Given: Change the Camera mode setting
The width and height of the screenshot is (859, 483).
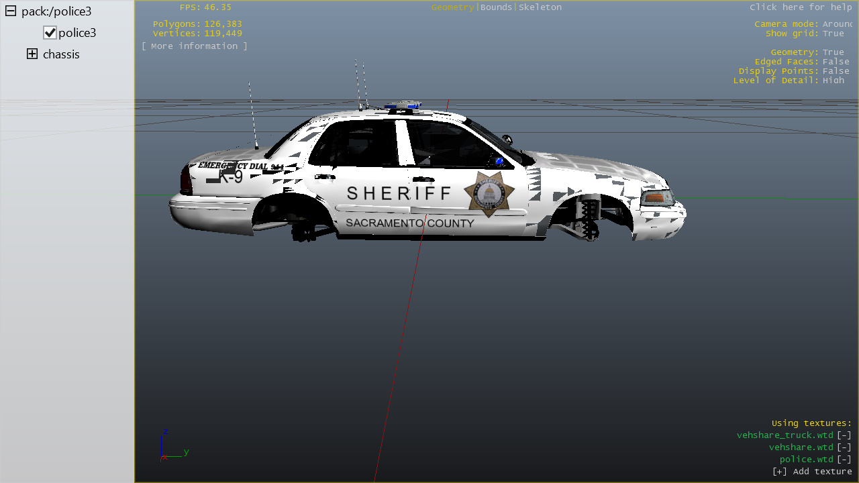Looking at the screenshot, I should point(837,24).
